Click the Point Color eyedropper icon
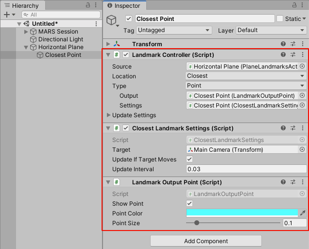Viewport: 309px width, 249px height. (303, 213)
